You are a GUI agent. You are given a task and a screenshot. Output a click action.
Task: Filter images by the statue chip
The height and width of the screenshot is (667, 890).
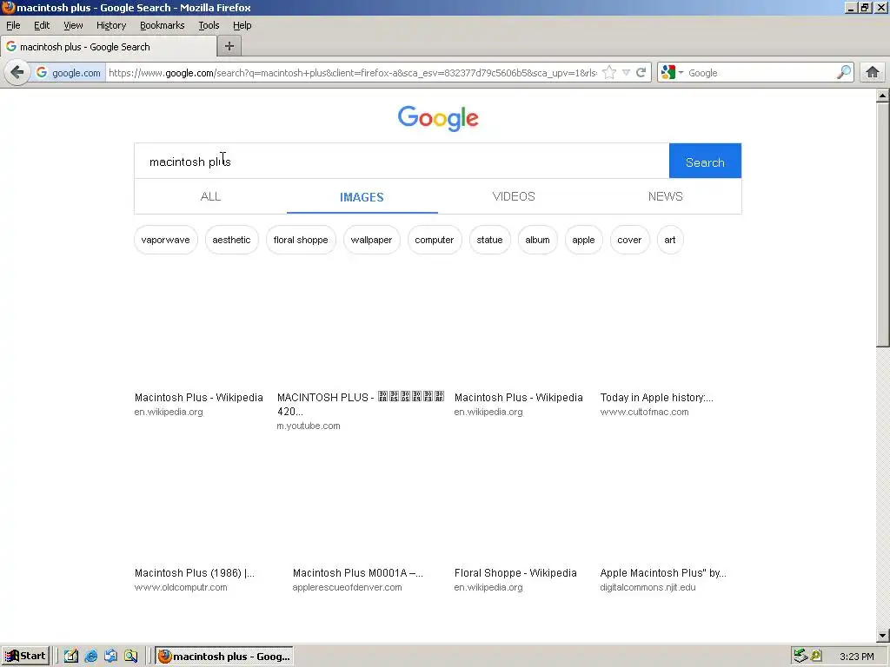coord(490,240)
